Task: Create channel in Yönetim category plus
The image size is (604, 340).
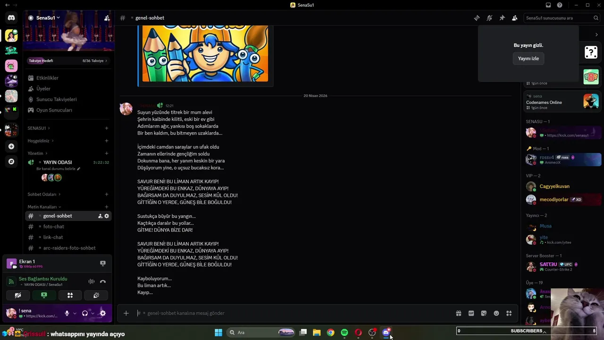Action: coord(107,153)
